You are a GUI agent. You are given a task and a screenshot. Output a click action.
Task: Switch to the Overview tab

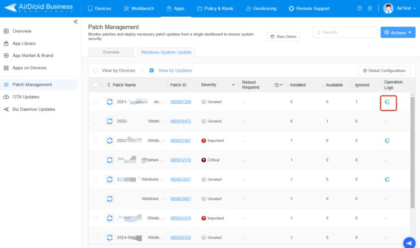coord(111,52)
